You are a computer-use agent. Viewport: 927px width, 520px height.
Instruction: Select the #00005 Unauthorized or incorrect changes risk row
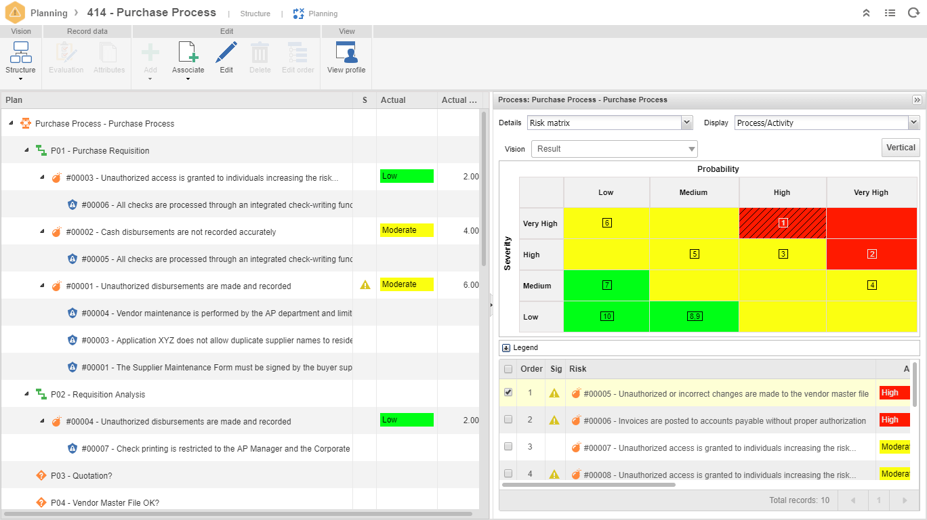pyautogui.click(x=705, y=393)
